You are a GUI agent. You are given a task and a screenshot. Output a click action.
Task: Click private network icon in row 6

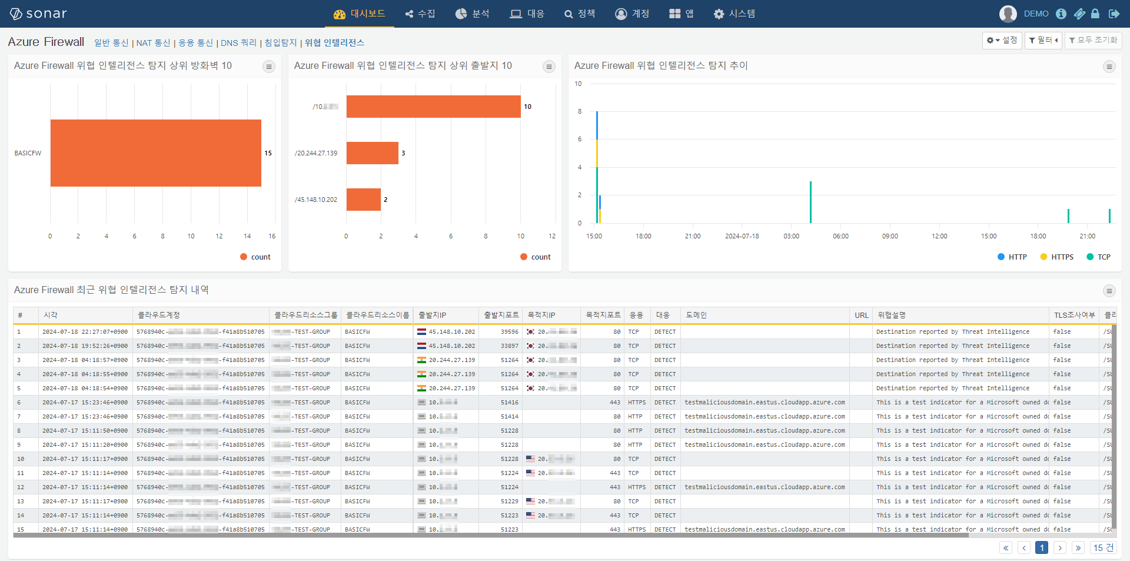click(x=421, y=403)
